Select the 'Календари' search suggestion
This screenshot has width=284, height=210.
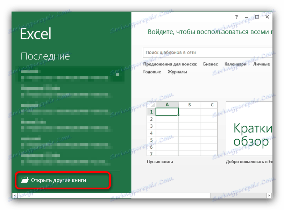(235, 64)
